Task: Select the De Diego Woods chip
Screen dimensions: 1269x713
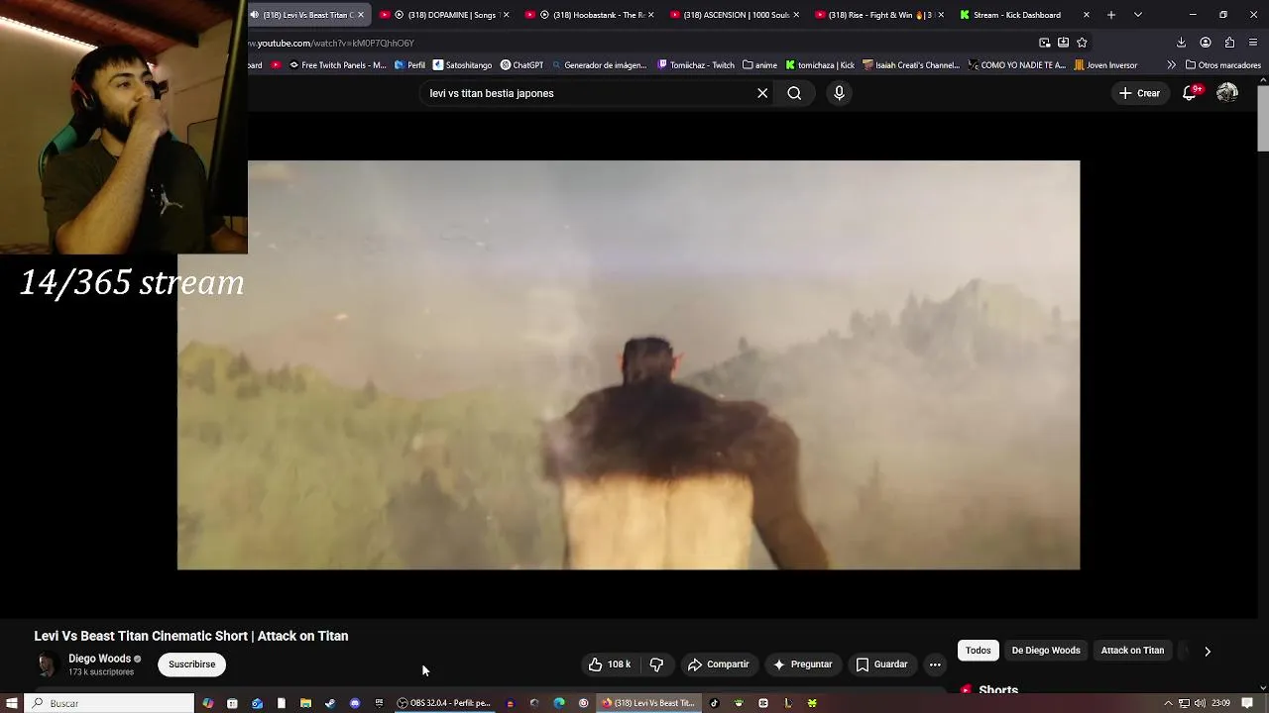Action: pyautogui.click(x=1046, y=651)
